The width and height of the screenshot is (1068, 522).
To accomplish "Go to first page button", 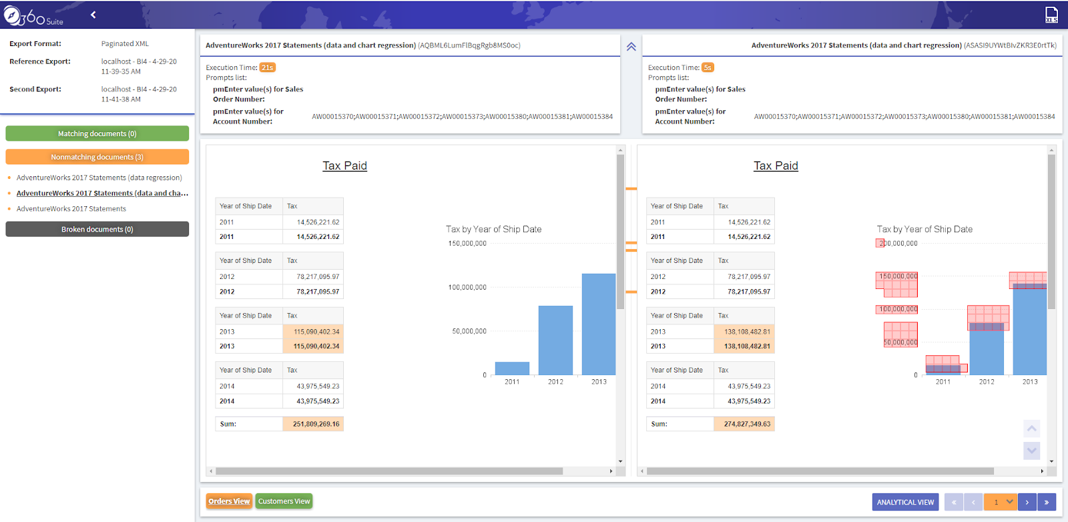I will tap(954, 502).
